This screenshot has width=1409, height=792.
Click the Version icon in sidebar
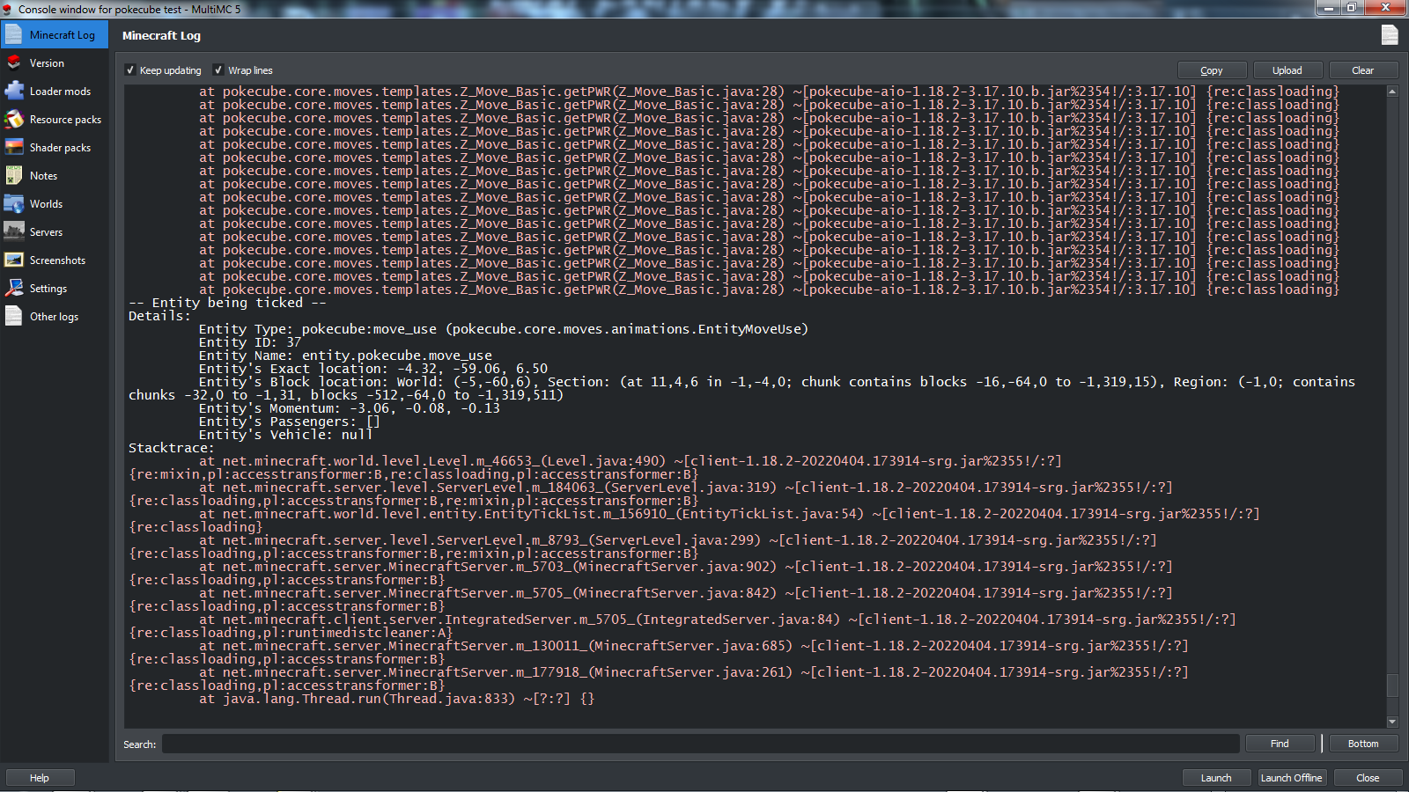coord(14,63)
